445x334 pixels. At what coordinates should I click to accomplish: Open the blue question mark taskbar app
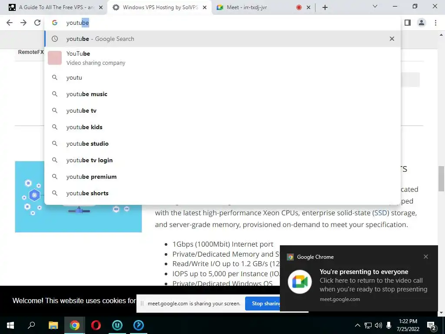pyautogui.click(x=139, y=325)
